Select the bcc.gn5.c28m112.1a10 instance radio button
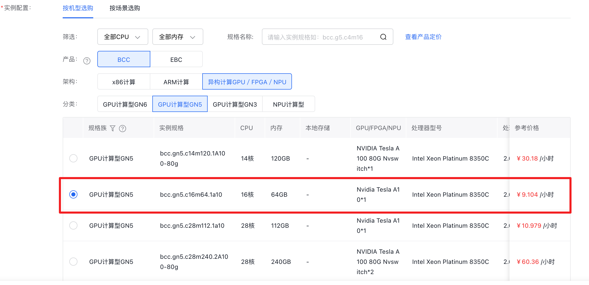This screenshot has height=285, width=589. click(73, 225)
